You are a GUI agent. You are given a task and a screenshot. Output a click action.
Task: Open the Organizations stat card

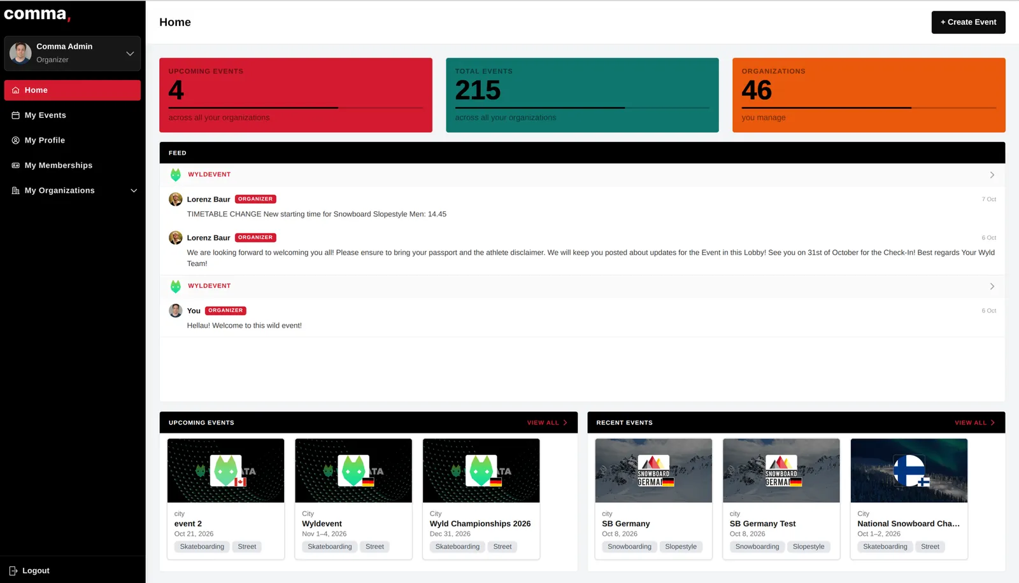[x=869, y=95]
